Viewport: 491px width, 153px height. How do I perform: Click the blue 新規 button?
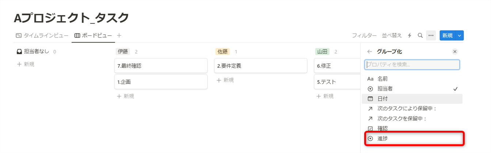[x=448, y=35]
